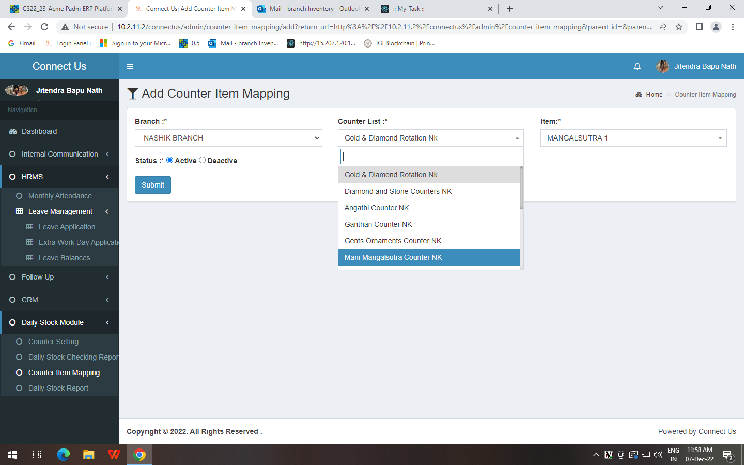
Task: Open the clock showing 11:58 AM
Action: 700,455
